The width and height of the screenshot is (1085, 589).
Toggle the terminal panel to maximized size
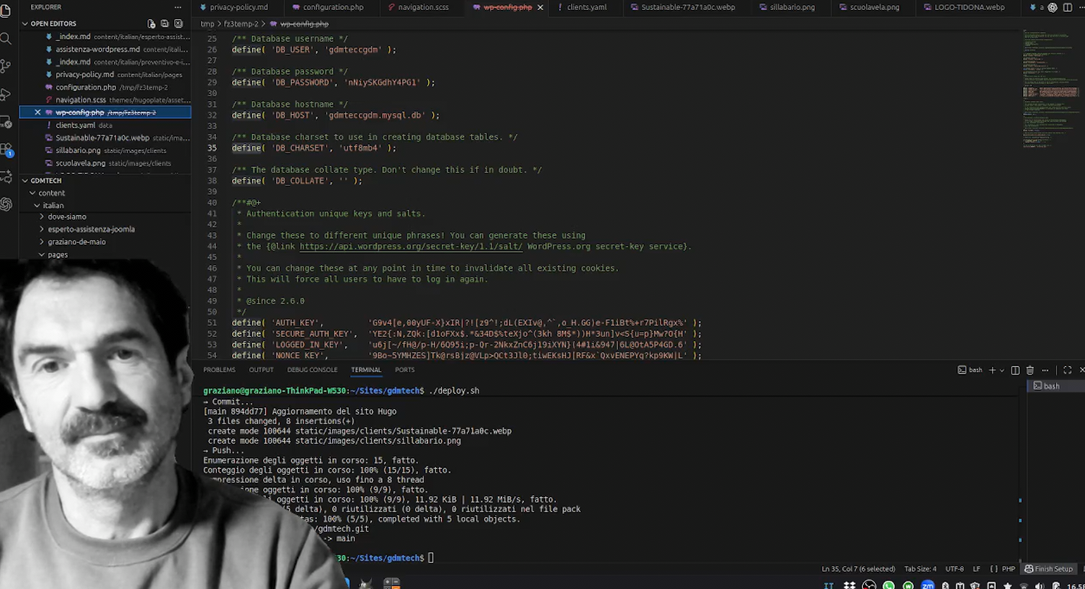pyautogui.click(x=1067, y=370)
